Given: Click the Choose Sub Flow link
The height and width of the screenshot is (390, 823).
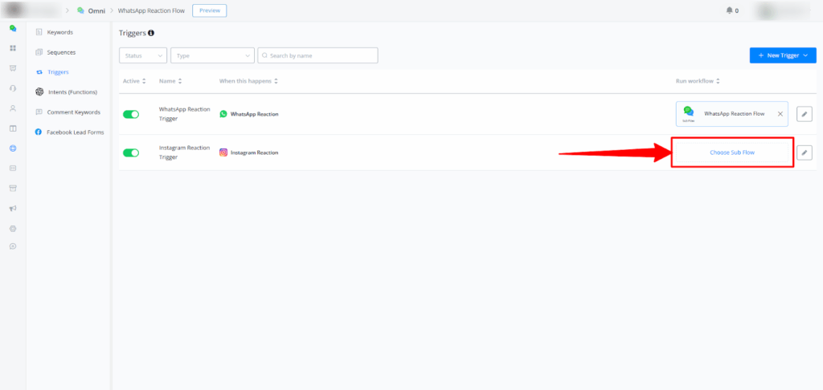Looking at the screenshot, I should coord(732,152).
